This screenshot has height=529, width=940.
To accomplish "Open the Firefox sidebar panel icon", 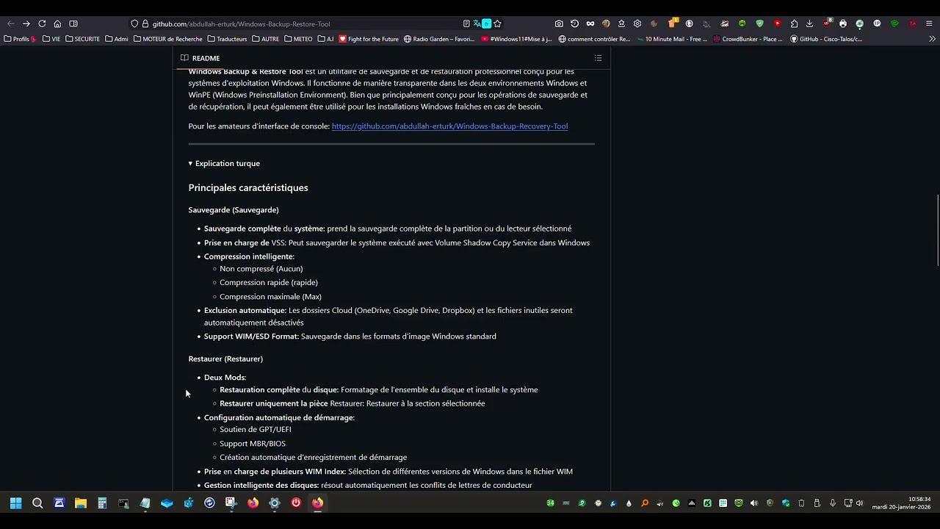I will [73, 24].
